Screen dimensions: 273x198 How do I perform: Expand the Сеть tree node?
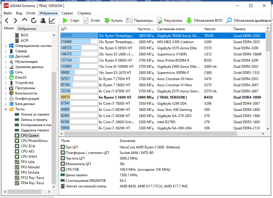tap(6, 72)
